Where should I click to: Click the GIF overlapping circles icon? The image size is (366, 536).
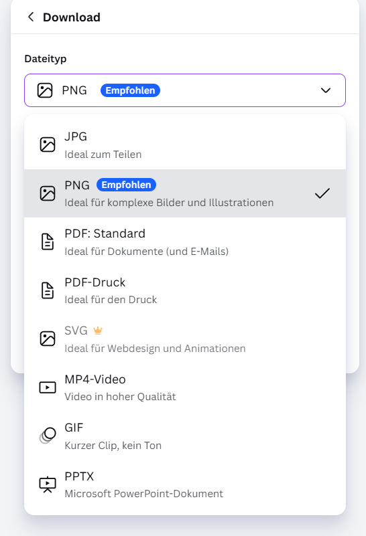[48, 436]
